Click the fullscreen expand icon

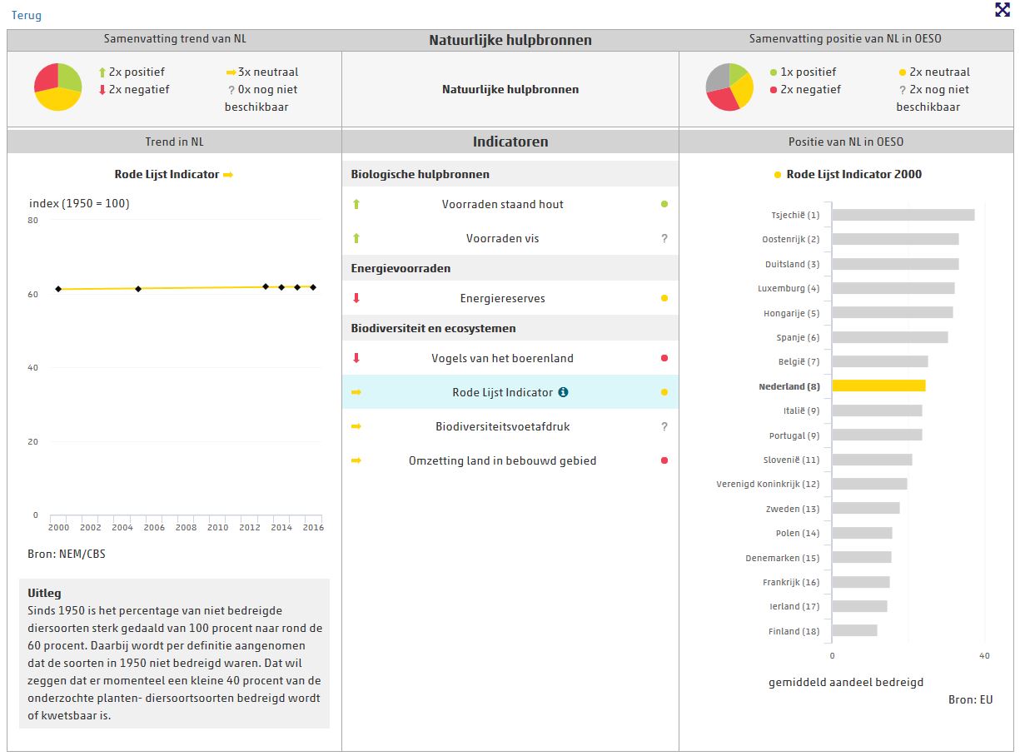(1003, 10)
